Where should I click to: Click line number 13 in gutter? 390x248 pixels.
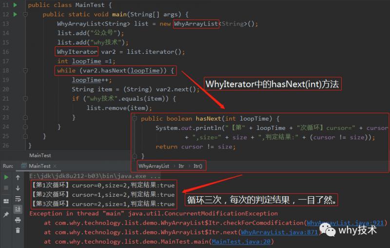point(6,24)
